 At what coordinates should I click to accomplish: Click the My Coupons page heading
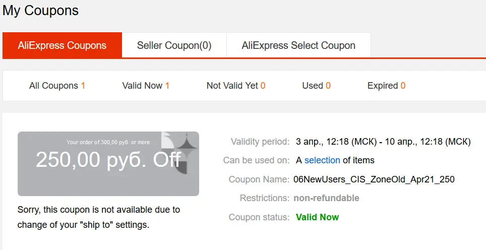click(x=41, y=10)
